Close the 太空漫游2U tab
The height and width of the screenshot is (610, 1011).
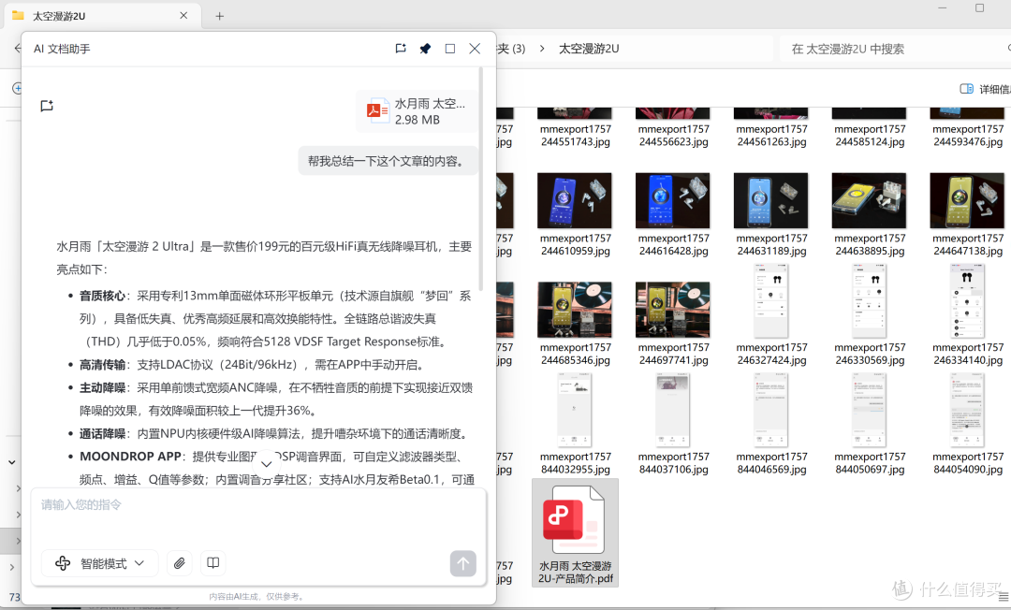coord(183,16)
